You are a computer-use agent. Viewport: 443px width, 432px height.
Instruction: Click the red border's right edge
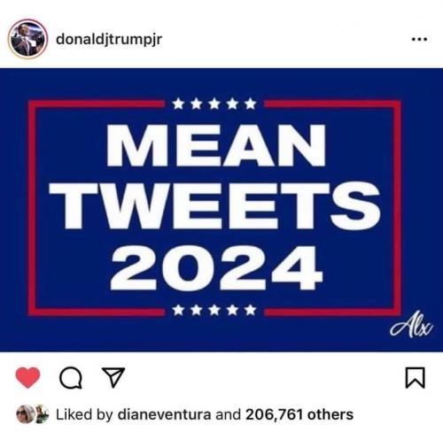click(398, 208)
